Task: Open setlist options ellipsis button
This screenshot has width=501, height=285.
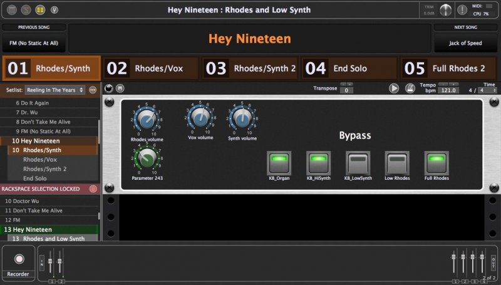Action: [93, 90]
